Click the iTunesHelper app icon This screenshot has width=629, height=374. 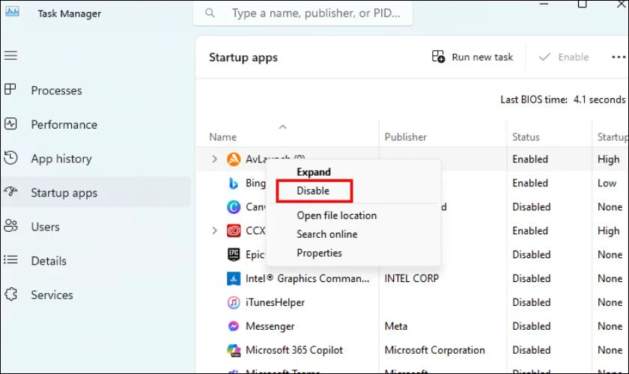point(234,302)
